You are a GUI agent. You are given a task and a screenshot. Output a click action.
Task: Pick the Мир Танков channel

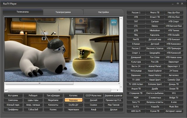click(114, 105)
